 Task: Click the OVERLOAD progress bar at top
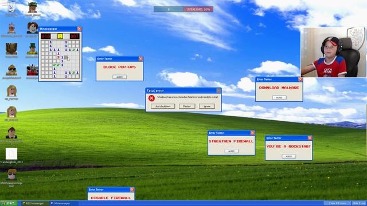coord(183,9)
